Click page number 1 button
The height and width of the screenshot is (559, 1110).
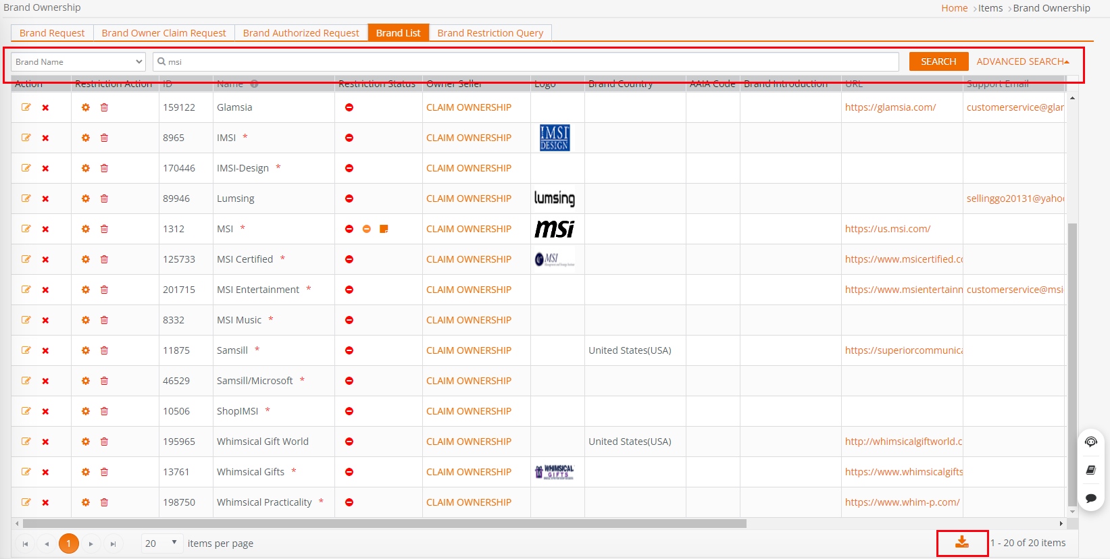(x=69, y=543)
